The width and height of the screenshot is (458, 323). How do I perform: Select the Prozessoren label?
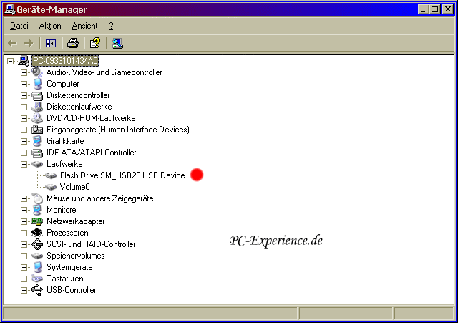tap(67, 233)
